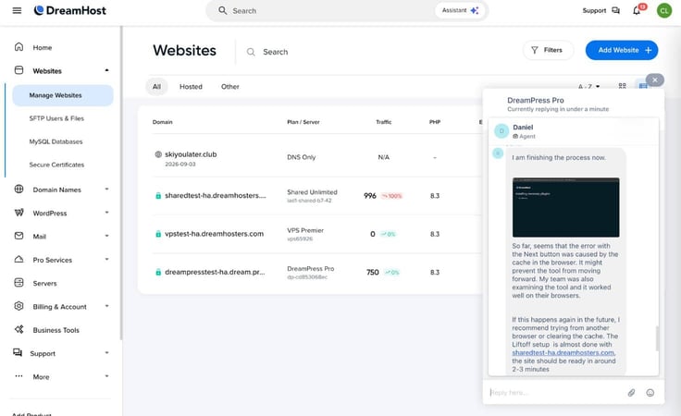Screen dimensions: 681x416
Task: Select the Other tab
Action: point(229,86)
